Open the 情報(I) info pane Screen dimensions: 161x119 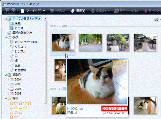[78, 11]
